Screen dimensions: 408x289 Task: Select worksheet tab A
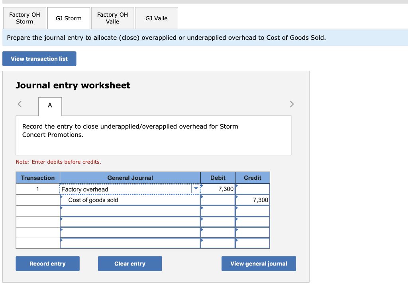coord(50,105)
